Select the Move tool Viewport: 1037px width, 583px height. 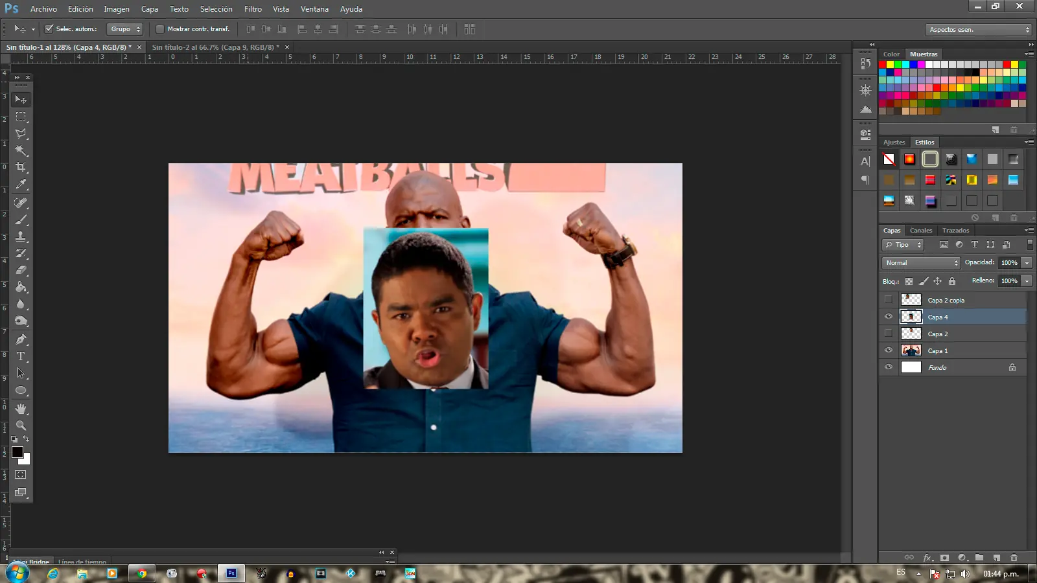21,100
